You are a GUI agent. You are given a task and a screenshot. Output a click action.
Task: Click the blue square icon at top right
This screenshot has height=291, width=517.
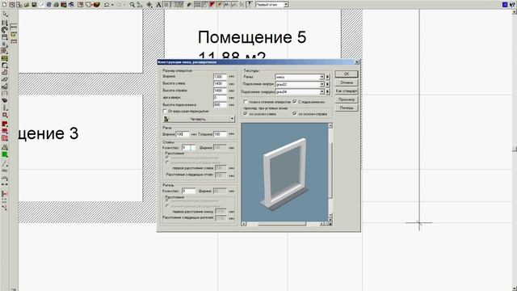505,4
